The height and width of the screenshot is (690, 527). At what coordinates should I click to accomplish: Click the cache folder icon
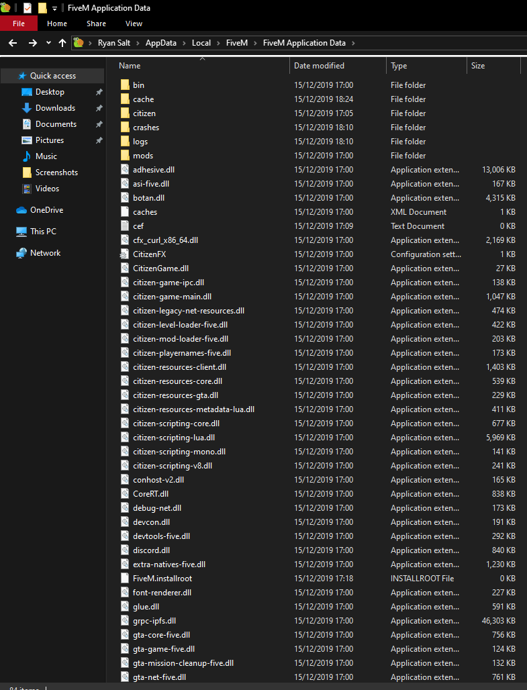(125, 99)
